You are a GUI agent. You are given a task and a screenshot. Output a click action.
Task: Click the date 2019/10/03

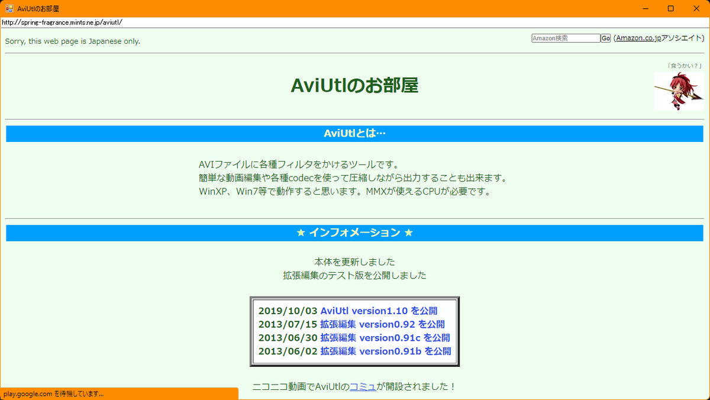pos(288,311)
